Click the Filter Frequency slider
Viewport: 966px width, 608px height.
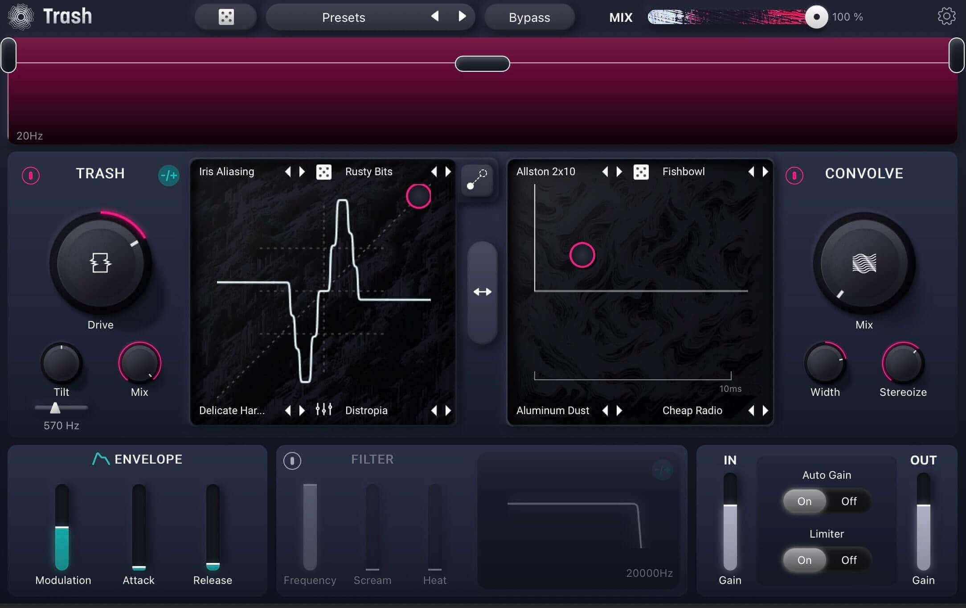(310, 527)
